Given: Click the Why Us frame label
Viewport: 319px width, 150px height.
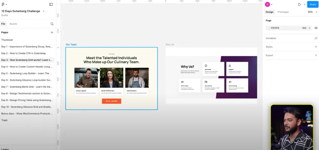Looking at the screenshot, I should pos(170,45).
